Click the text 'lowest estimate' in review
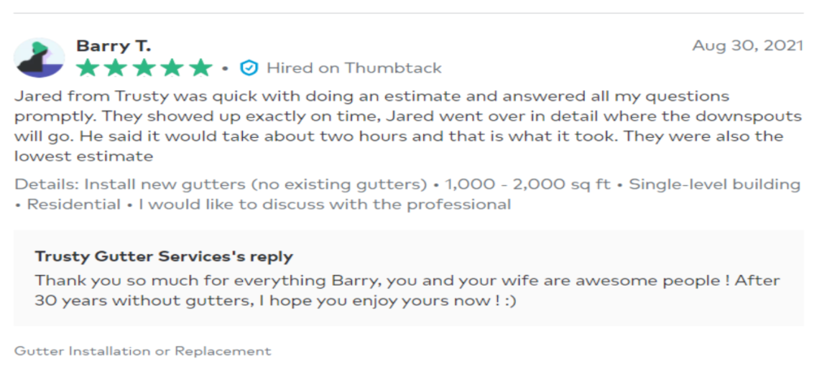Screen dimensions: 832x387 point(84,157)
